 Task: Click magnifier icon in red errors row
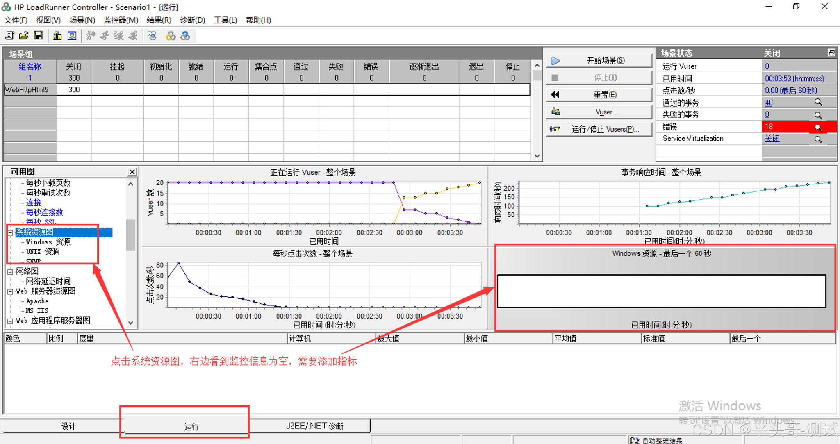pyautogui.click(x=818, y=128)
